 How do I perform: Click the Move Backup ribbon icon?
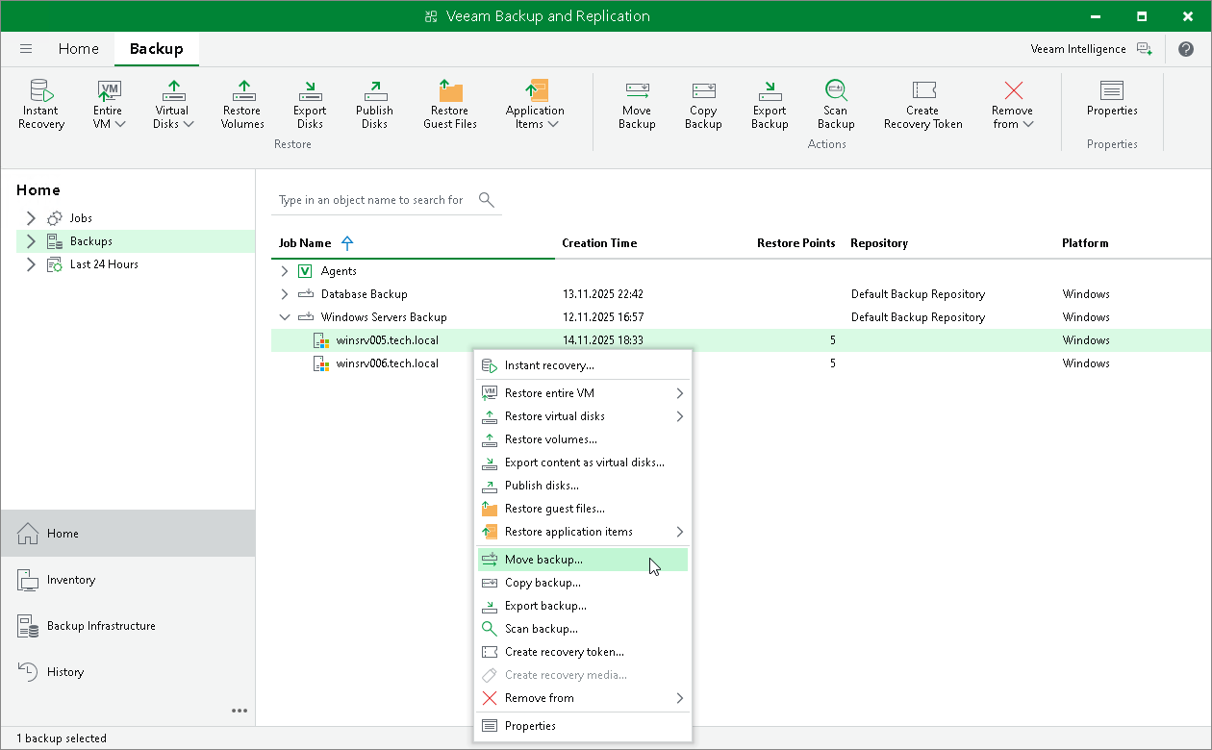(637, 91)
